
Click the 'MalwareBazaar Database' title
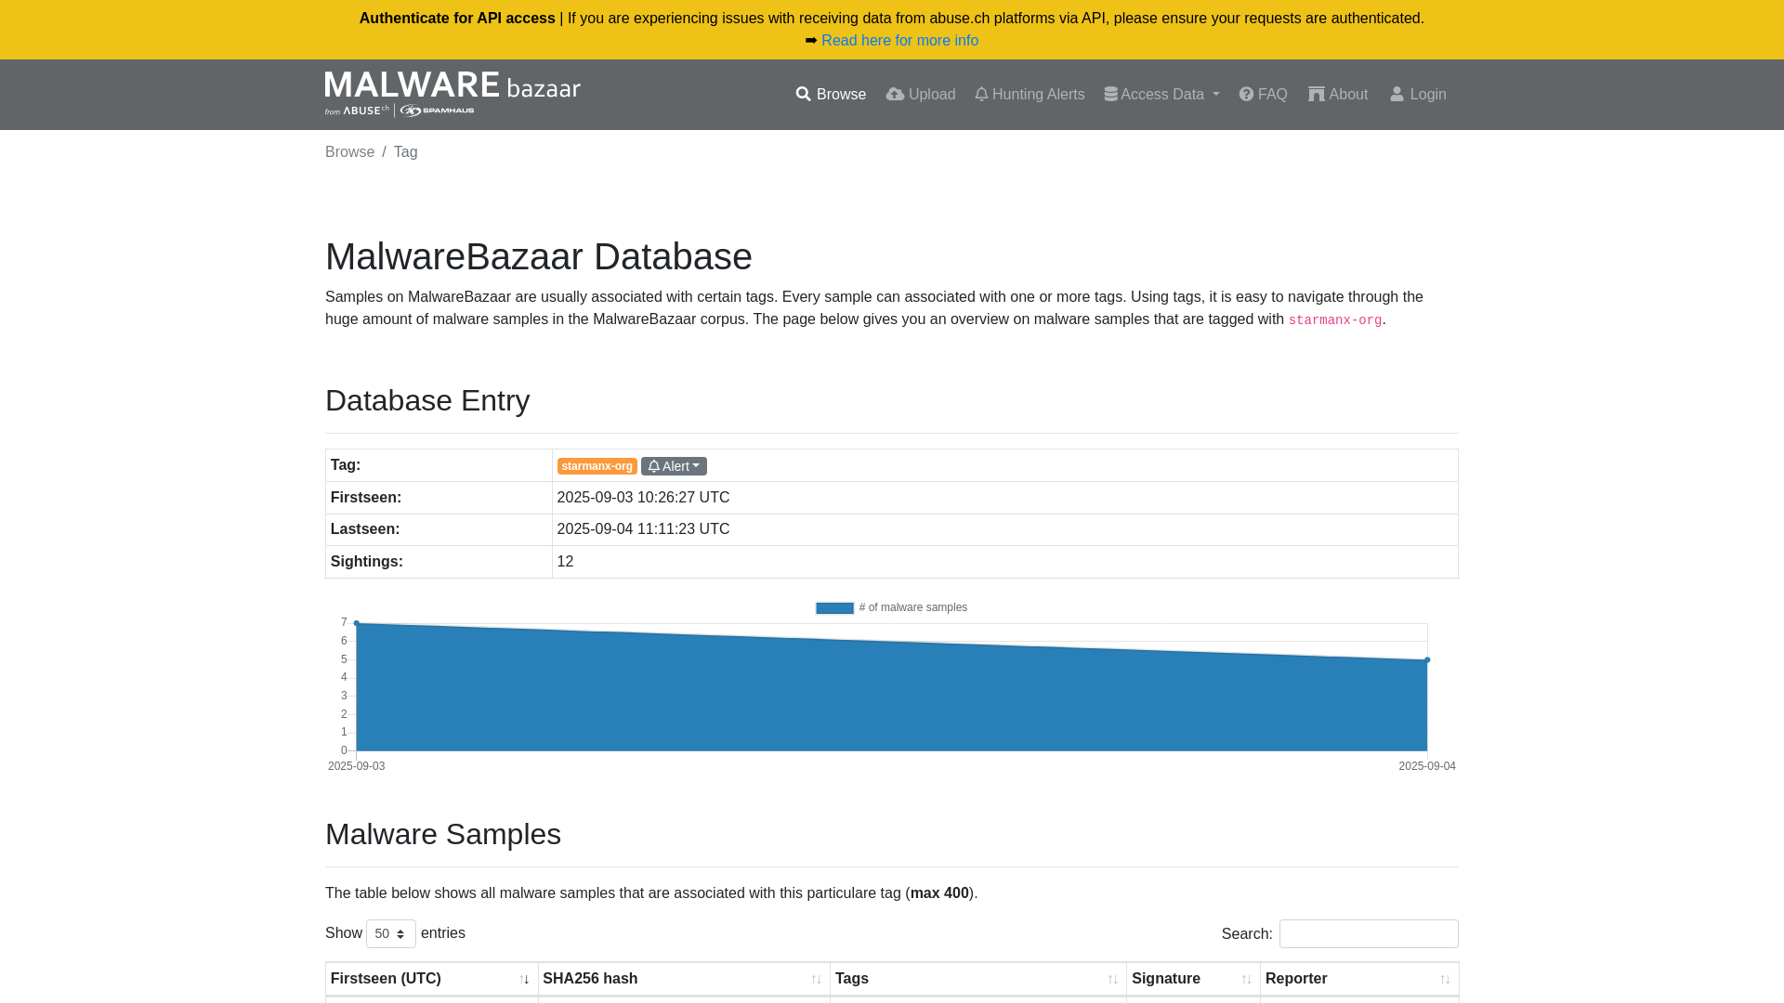click(539, 256)
